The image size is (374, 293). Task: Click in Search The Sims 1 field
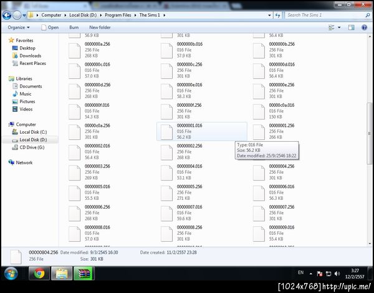click(x=324, y=15)
